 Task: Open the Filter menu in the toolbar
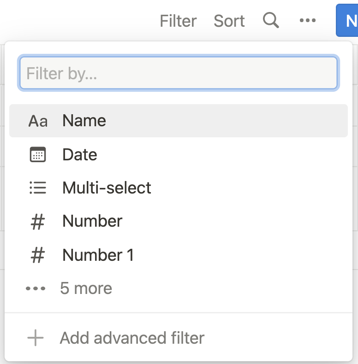coord(178,21)
